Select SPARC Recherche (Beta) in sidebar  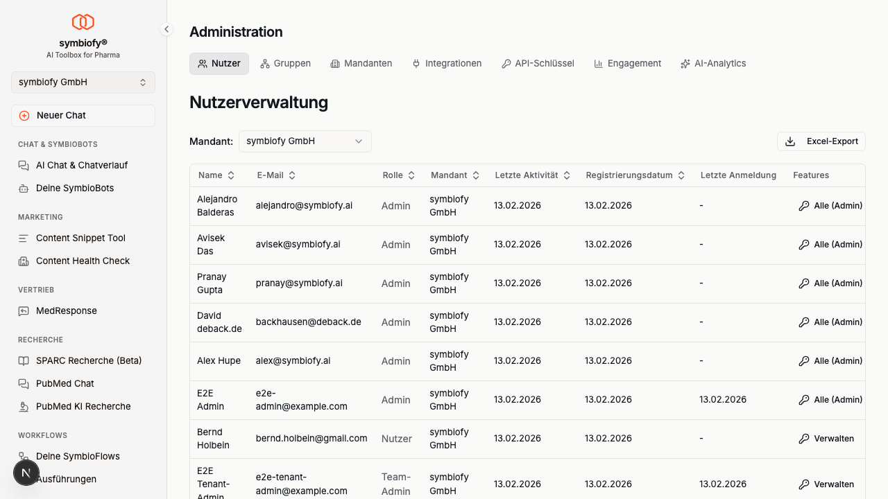(23, 360)
